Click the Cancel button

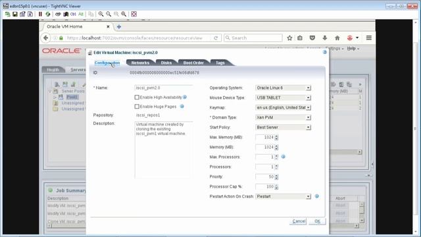pyautogui.click(x=298, y=221)
